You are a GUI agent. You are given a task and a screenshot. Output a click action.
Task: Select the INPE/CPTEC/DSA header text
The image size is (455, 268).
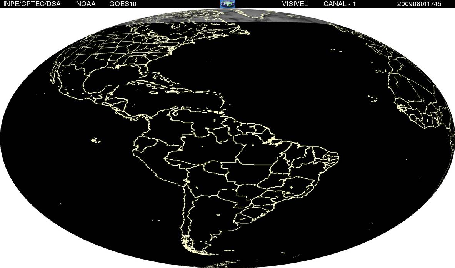(32, 4)
